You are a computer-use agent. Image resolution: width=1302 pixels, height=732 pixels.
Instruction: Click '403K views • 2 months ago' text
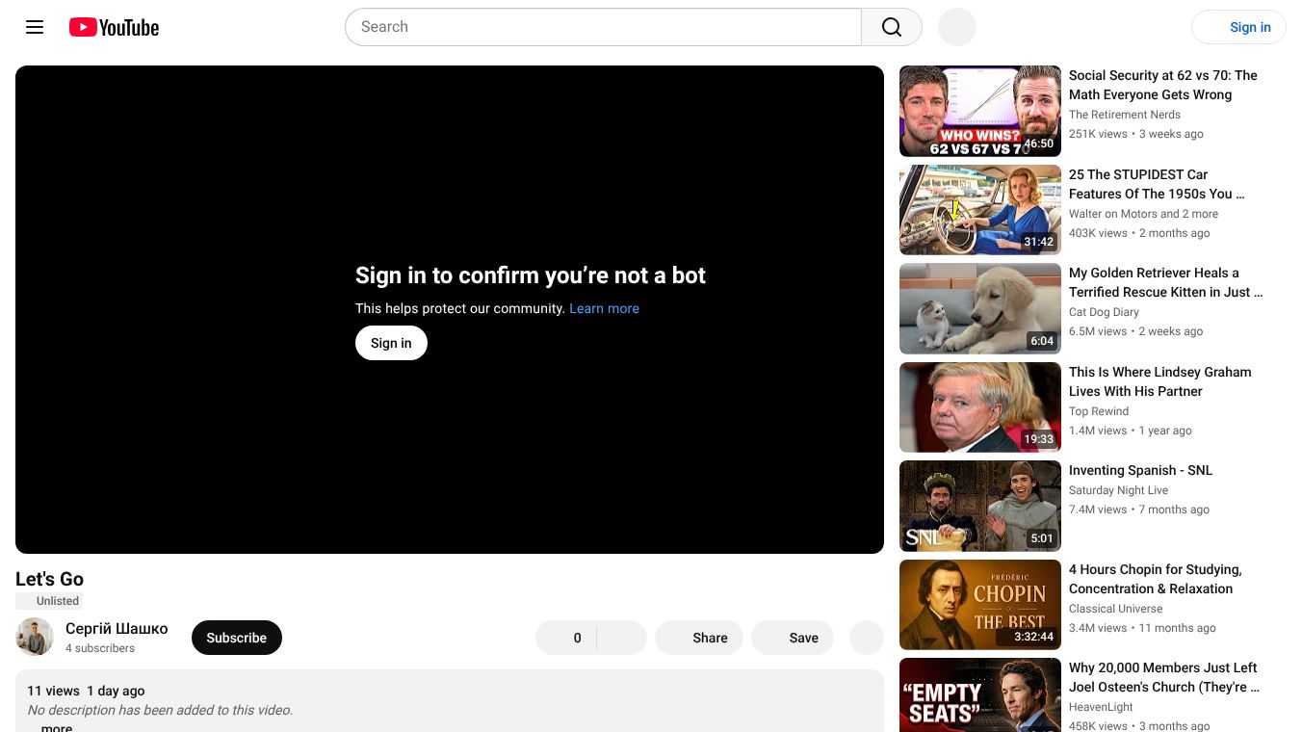click(x=1139, y=233)
